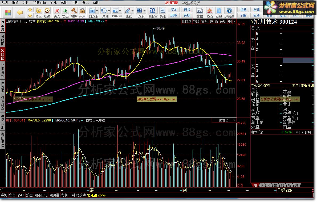The height and width of the screenshot is (202, 317).
Task: Click the 全球 global button
Action: tap(256, 10)
